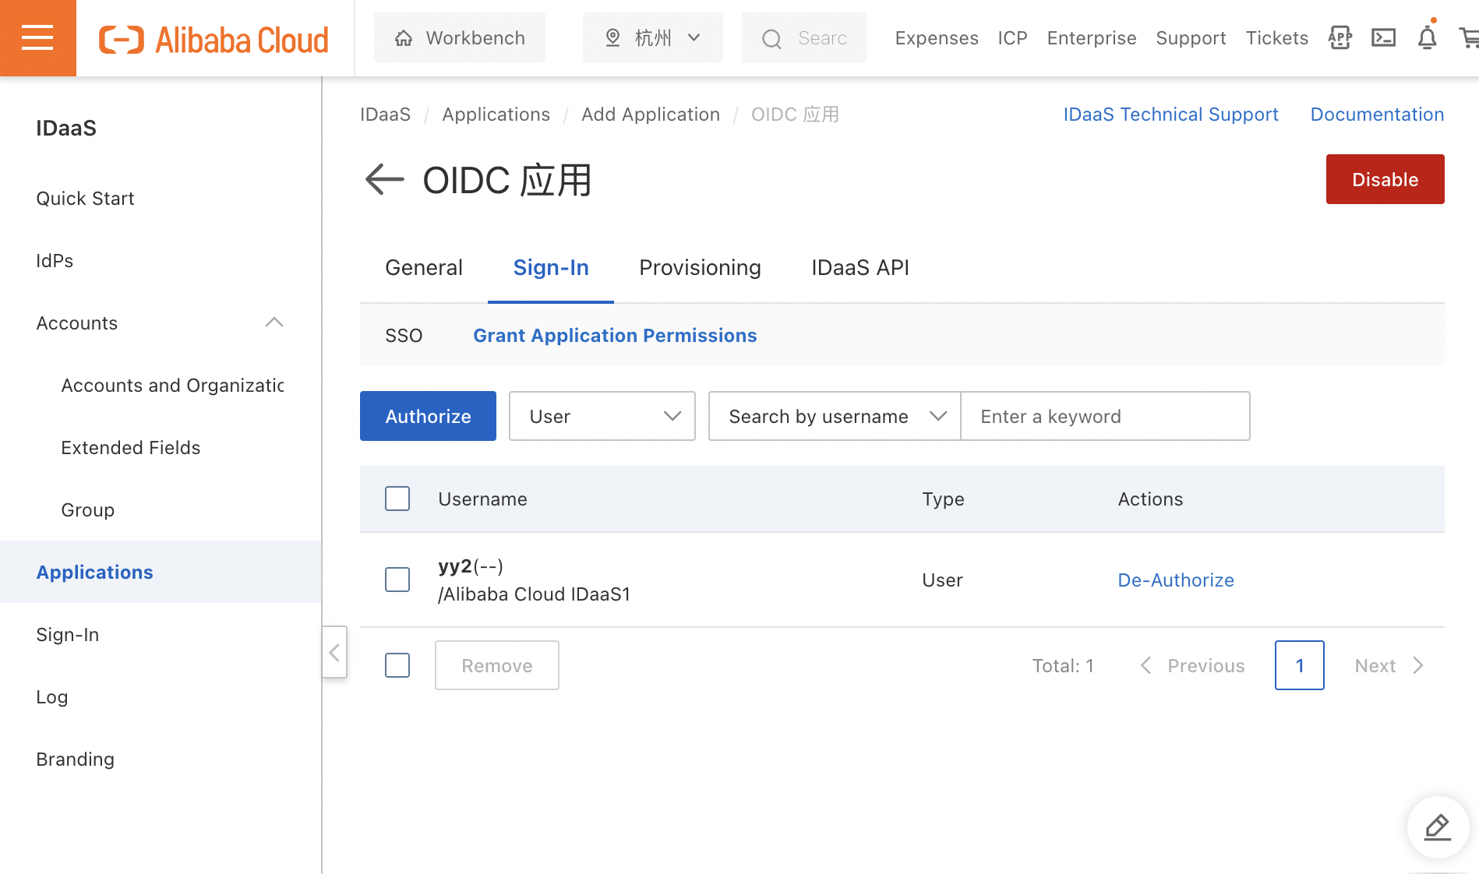Click the Authorize button
The width and height of the screenshot is (1479, 874).
click(x=427, y=416)
